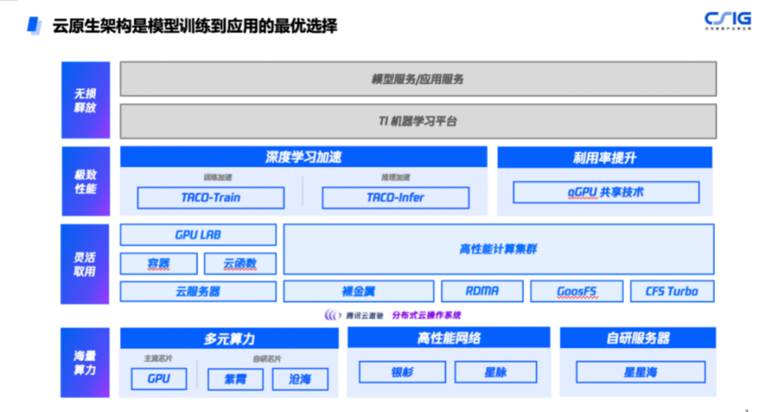Open the TACO-Train box

pos(210,197)
